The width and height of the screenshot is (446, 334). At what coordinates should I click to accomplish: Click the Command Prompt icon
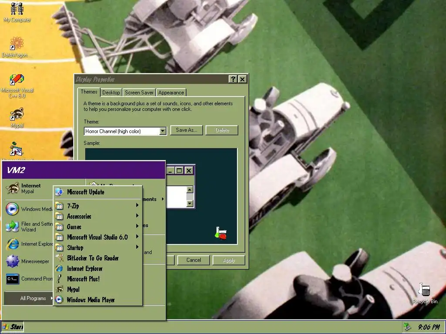[12, 279]
